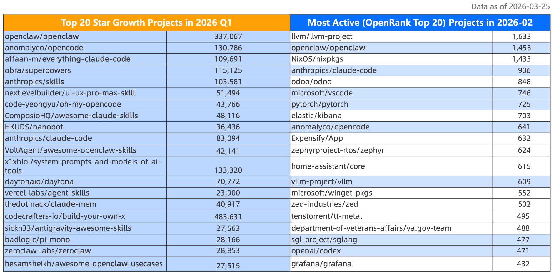Click sickn33/antigravity-awesome-skills cell
Viewport: 554px width, 276px height.
(x=85, y=228)
